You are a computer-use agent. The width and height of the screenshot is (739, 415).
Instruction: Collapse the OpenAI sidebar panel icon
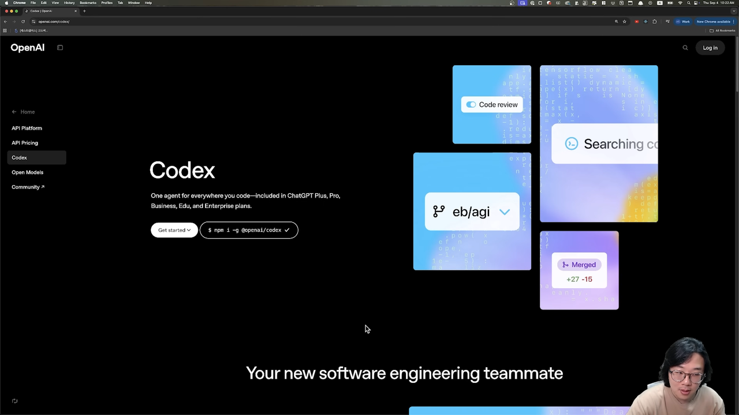[60, 48]
